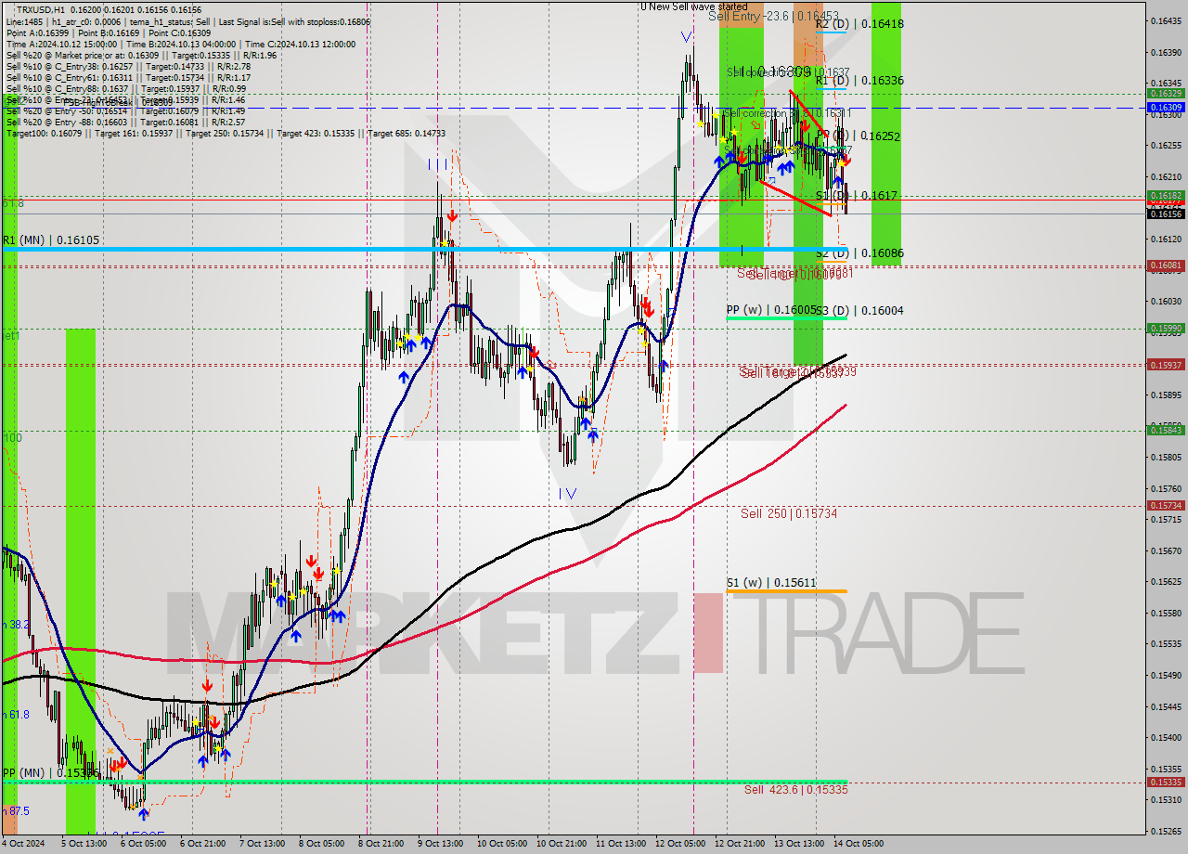The height and width of the screenshot is (854, 1188).
Task: Click the 'S3 (D) | 0.16004' support label
Action: pyautogui.click(x=859, y=310)
